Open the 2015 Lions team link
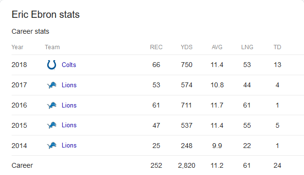 (x=69, y=125)
